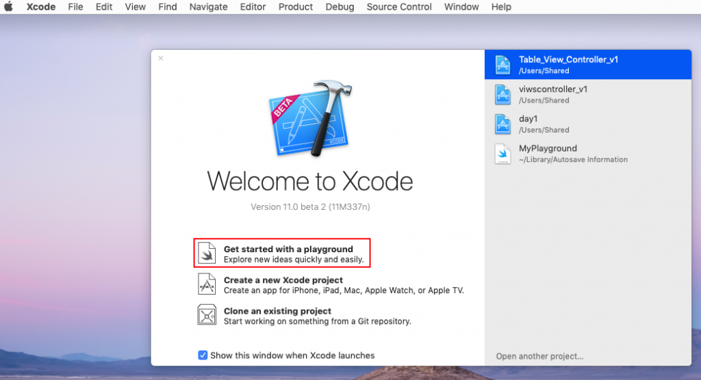Select MyPlayground in recent projects

588,154
